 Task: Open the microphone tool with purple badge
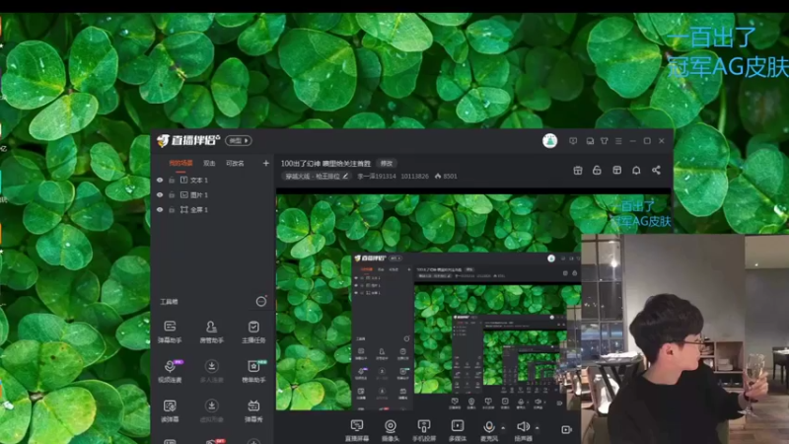pyautogui.click(x=170, y=371)
